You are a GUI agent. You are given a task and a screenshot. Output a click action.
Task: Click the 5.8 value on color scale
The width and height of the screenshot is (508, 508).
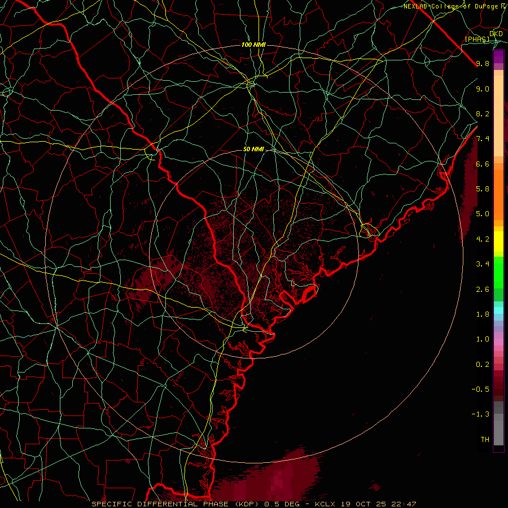point(483,189)
